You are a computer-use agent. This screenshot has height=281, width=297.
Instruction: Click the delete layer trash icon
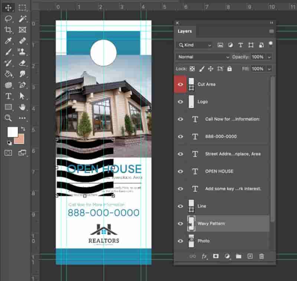click(x=261, y=257)
